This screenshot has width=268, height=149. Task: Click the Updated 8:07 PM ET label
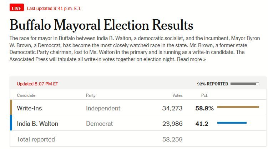[x=37, y=84]
